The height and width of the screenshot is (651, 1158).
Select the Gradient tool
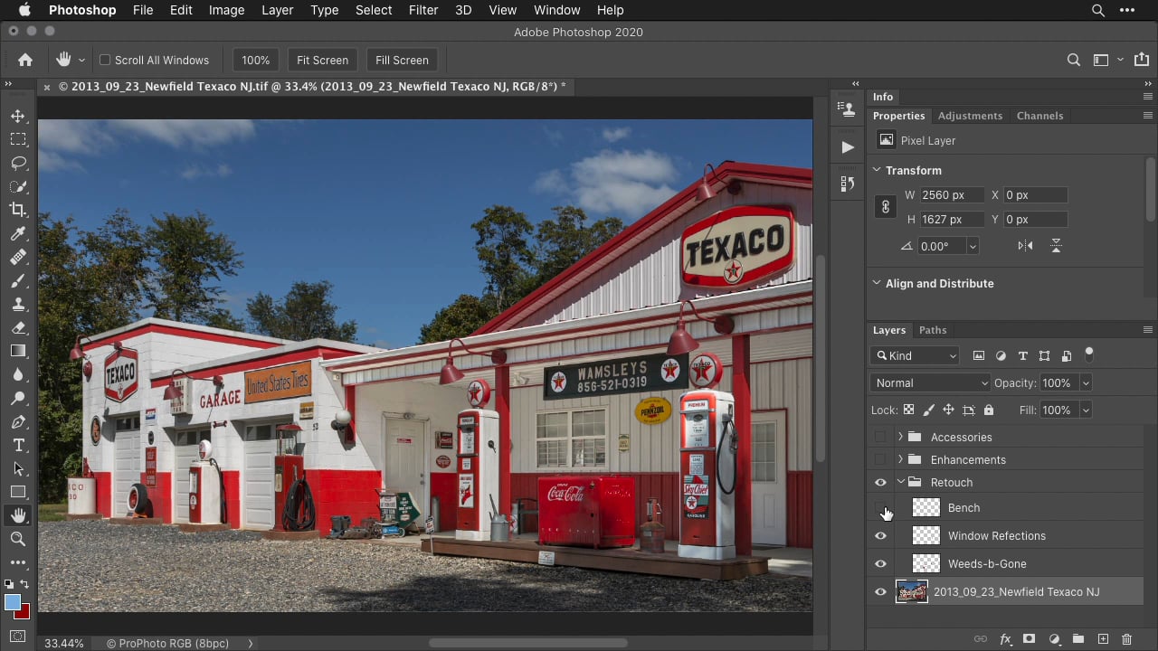coord(17,351)
